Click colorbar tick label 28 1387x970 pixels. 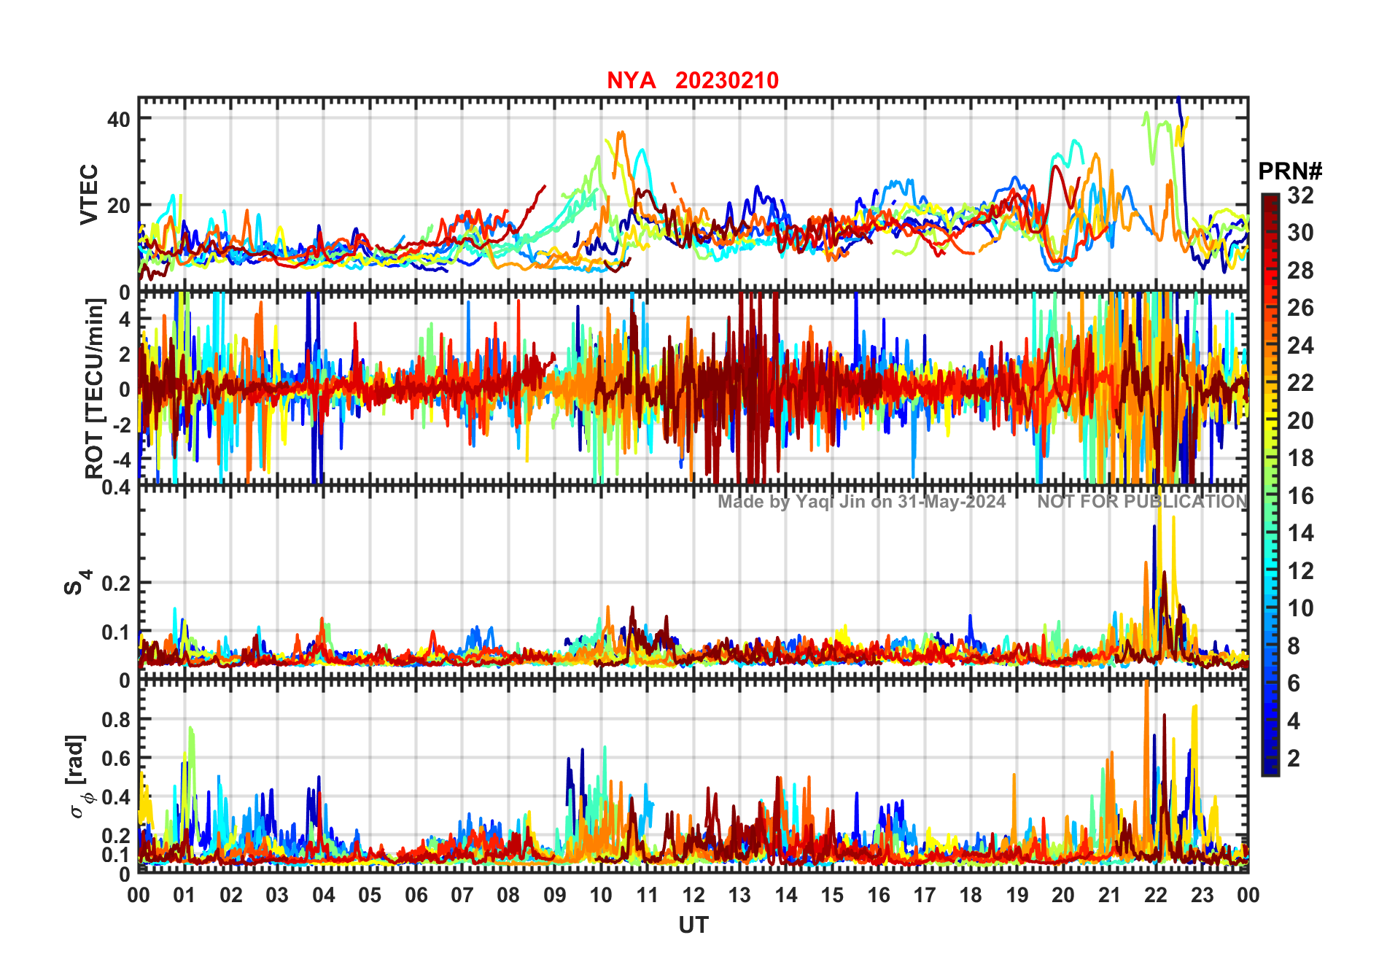[1300, 271]
